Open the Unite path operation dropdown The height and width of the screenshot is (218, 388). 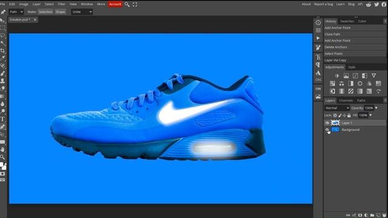click(x=82, y=12)
